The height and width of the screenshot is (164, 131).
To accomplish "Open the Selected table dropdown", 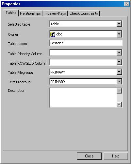I will 119,24.
